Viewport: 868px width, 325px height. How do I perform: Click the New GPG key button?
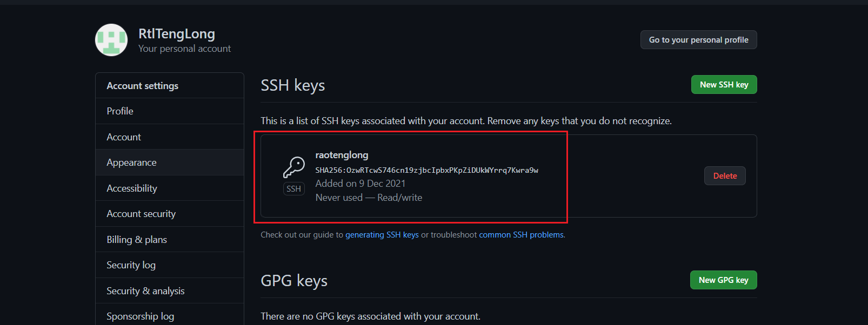click(723, 280)
